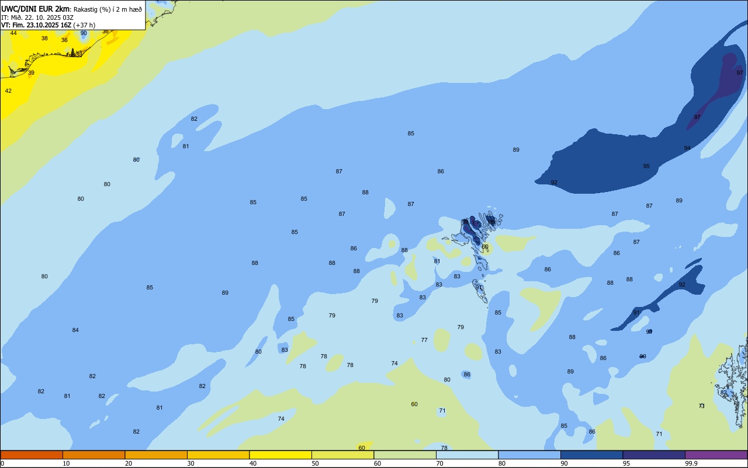The height and width of the screenshot is (468, 748).
Task: Click the humidity value '39' near the coastline
Action: (31, 73)
